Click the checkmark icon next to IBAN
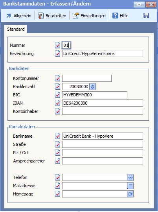 57,103
